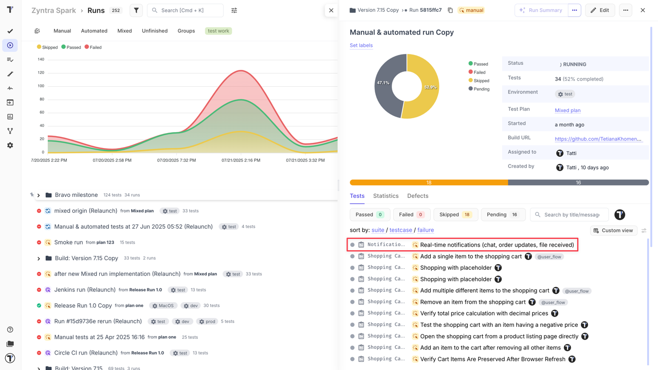Toggle the Skipped filter showing 18 tests

click(x=455, y=214)
